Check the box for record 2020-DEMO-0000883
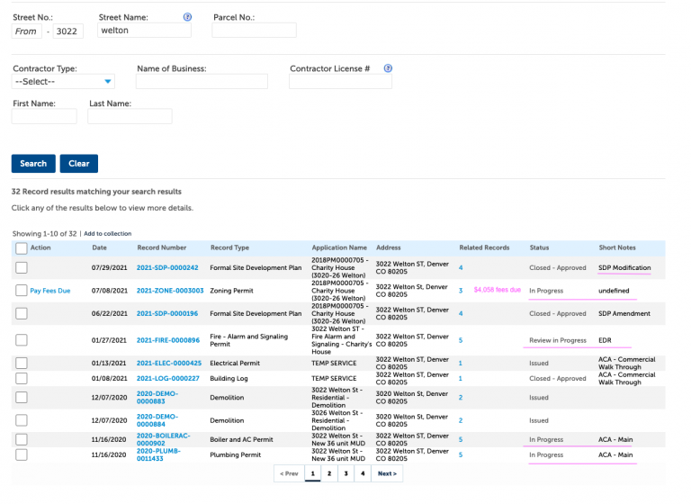The width and height of the screenshot is (691, 504). 22,397
